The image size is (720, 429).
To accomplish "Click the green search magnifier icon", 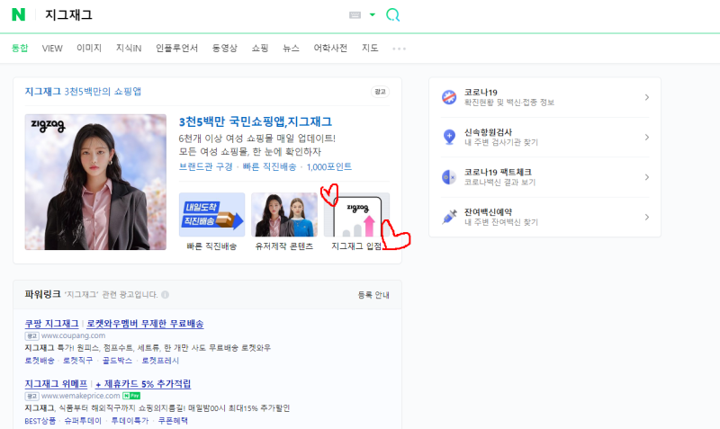I will tap(392, 15).
